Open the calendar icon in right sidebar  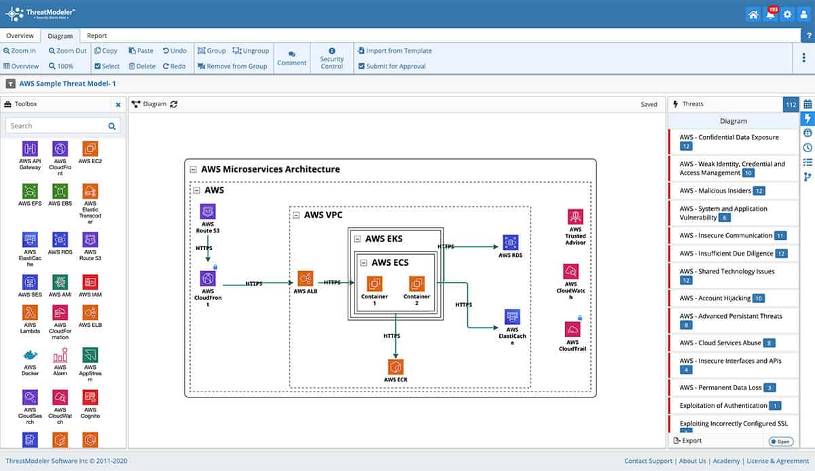click(x=808, y=104)
